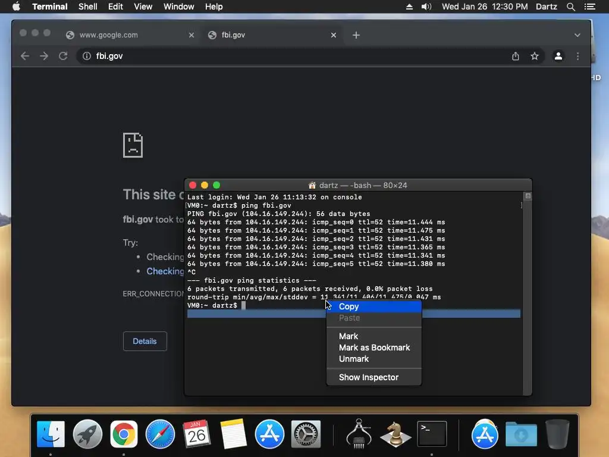Open Spotlight search magnifier
Viewport: 609px width, 457px height.
pyautogui.click(x=570, y=7)
